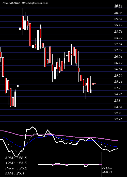
Task: Click the Price : 25.2 readout
Action: tap(16, 168)
